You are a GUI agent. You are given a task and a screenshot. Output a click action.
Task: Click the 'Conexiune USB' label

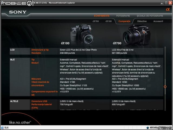(39, 101)
